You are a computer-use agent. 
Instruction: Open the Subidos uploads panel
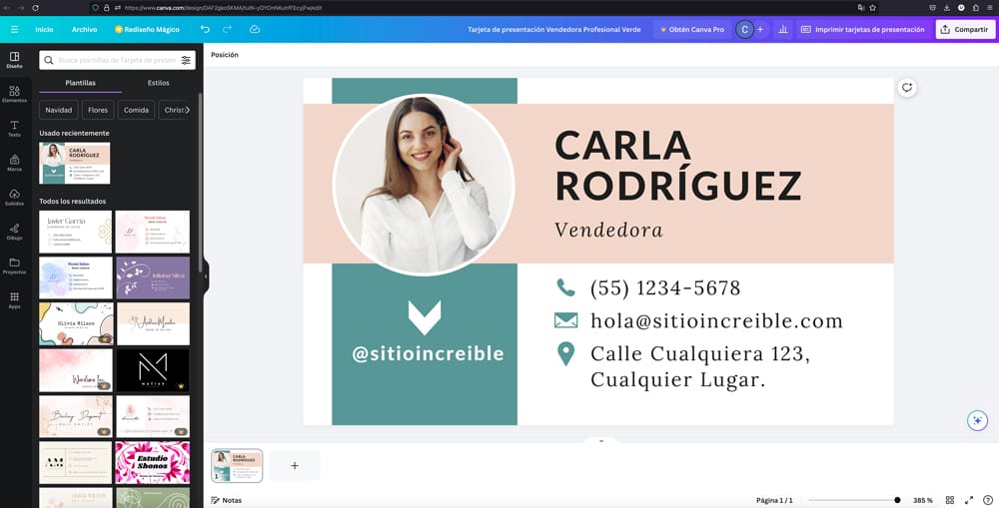click(14, 197)
